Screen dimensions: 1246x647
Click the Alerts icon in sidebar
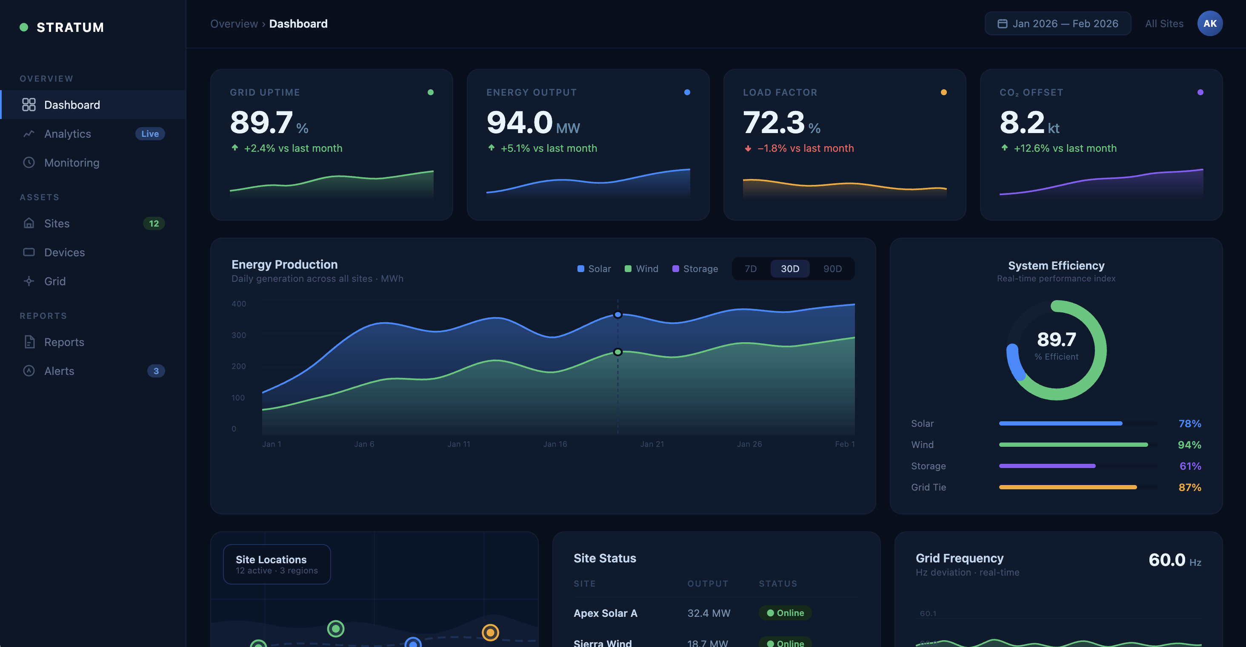[x=29, y=371]
